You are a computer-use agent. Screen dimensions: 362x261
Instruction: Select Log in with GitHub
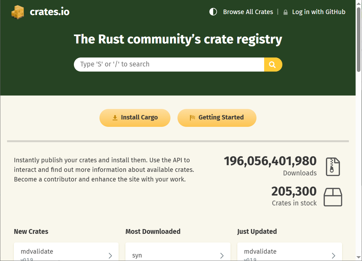[319, 12]
